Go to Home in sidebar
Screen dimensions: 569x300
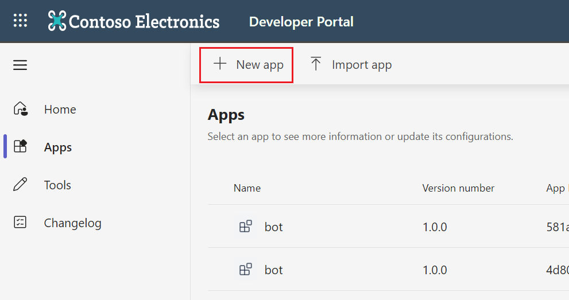(60, 110)
